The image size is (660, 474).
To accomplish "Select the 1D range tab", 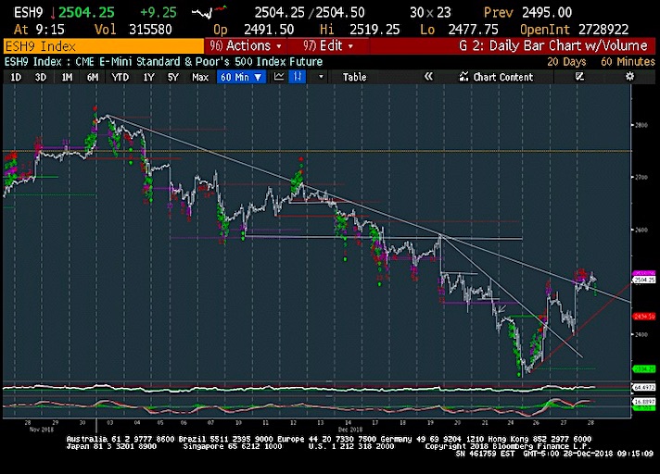I will tap(16, 77).
